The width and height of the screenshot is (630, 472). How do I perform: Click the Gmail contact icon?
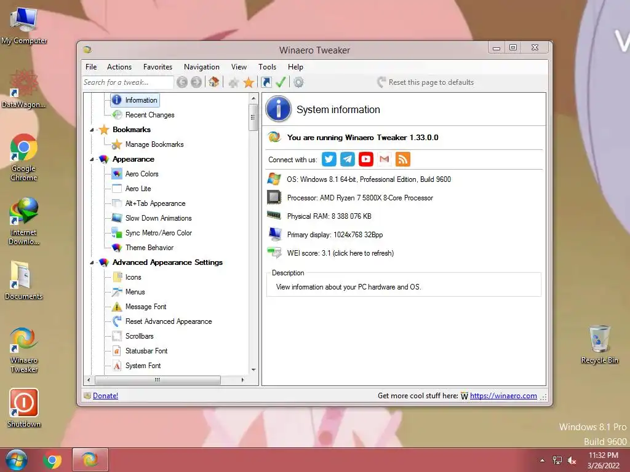[384, 159]
